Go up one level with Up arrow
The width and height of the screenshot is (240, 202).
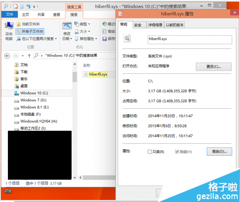click(x=29, y=56)
